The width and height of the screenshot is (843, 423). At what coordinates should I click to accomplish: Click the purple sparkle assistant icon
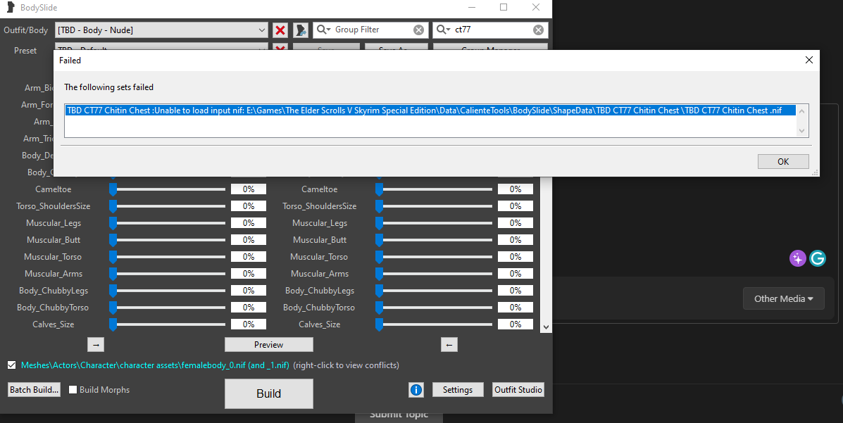click(x=797, y=258)
